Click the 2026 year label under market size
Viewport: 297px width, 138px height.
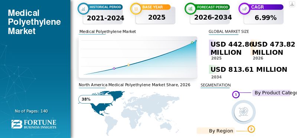pyautogui.click(x=258, y=58)
